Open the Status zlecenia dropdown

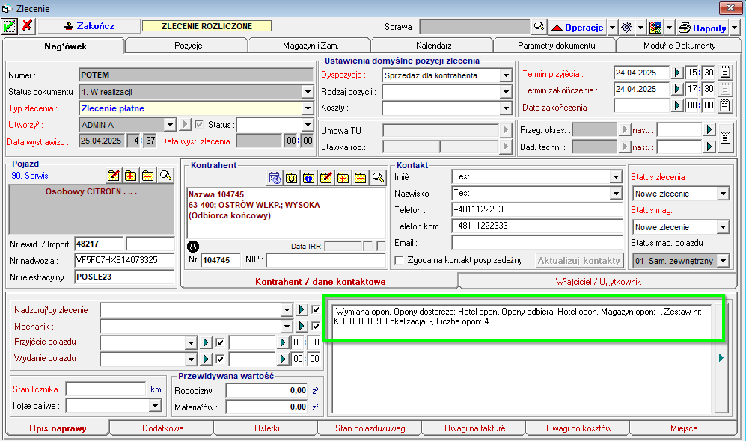click(x=722, y=194)
